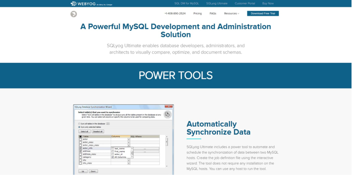
Task: Click the address_copy table name
Action: 89,154
